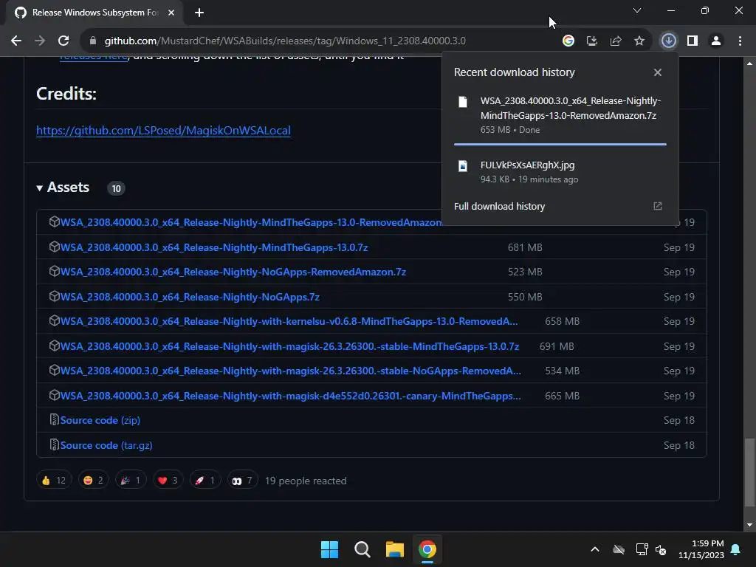Screen dimensions: 756x567
Task: Download MindTheGapps-13.0-RemovedAmazon asset
Action: pos(251,223)
